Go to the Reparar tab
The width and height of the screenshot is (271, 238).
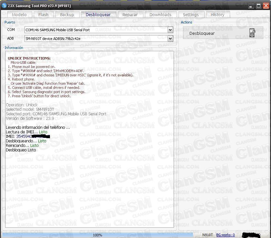130,15
